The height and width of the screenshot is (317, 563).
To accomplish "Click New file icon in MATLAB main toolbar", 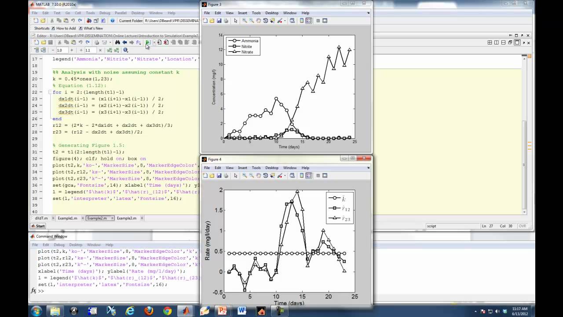I will [x=36, y=21].
